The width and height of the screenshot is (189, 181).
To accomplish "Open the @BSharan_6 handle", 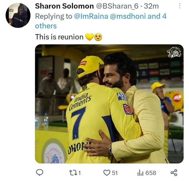I will coord(117,6).
